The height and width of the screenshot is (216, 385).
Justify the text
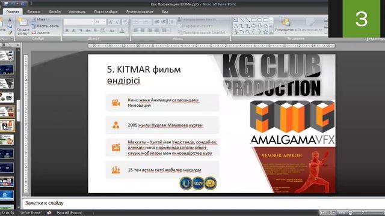(x=156, y=31)
